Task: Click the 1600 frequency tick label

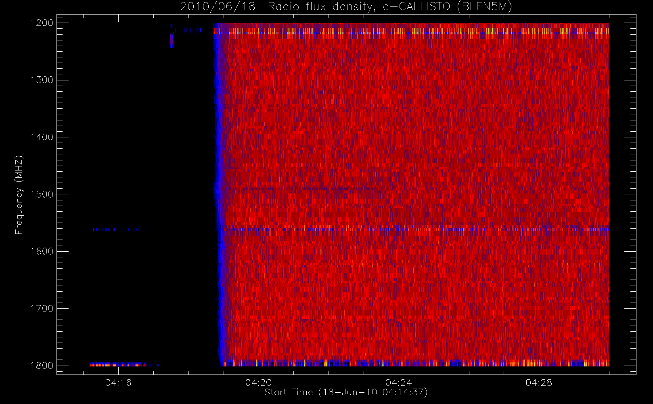Action: pos(42,251)
